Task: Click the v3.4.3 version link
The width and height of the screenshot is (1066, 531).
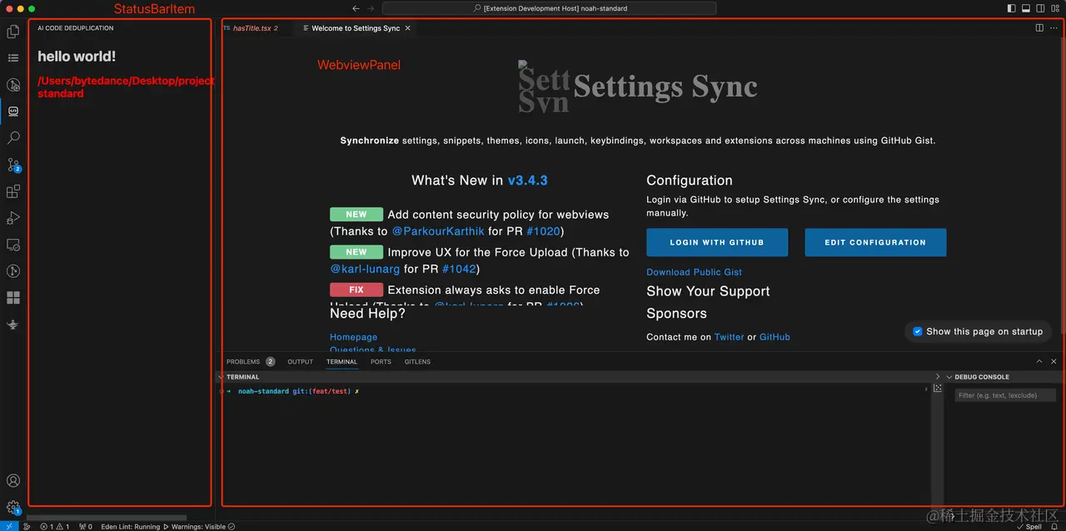Action: tap(527, 181)
